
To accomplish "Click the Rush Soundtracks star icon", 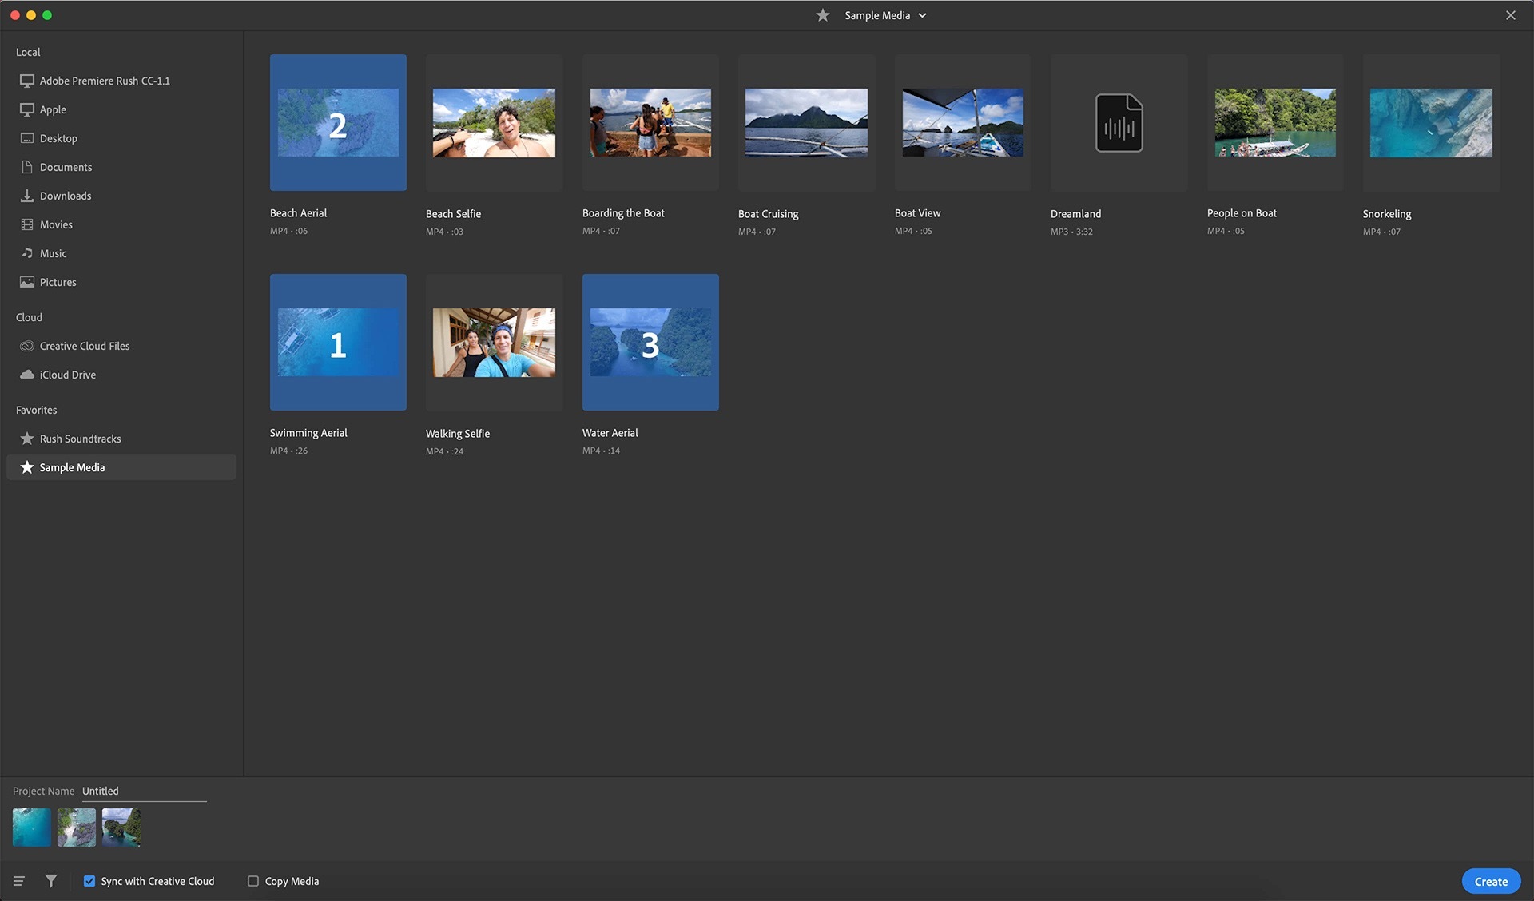I will tap(27, 439).
